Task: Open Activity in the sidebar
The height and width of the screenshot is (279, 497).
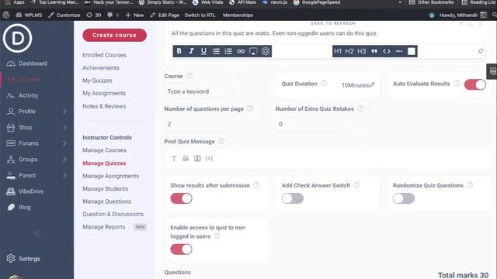Action: coord(28,95)
